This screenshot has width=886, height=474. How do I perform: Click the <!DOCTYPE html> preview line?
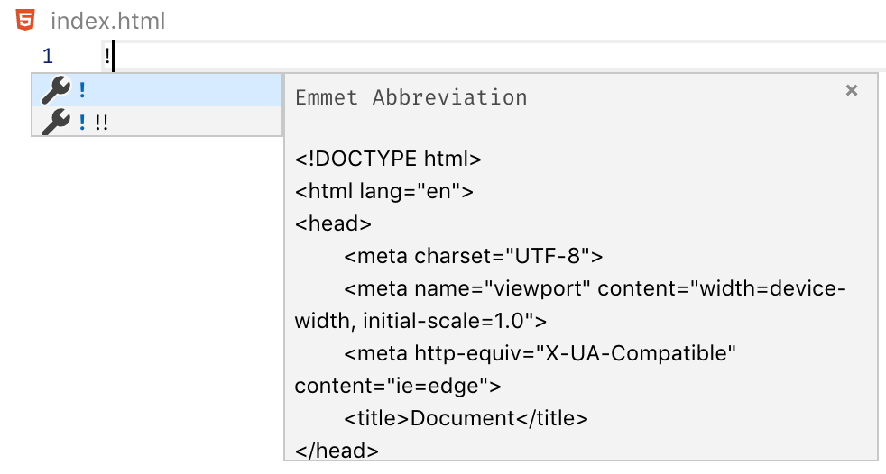(x=388, y=159)
